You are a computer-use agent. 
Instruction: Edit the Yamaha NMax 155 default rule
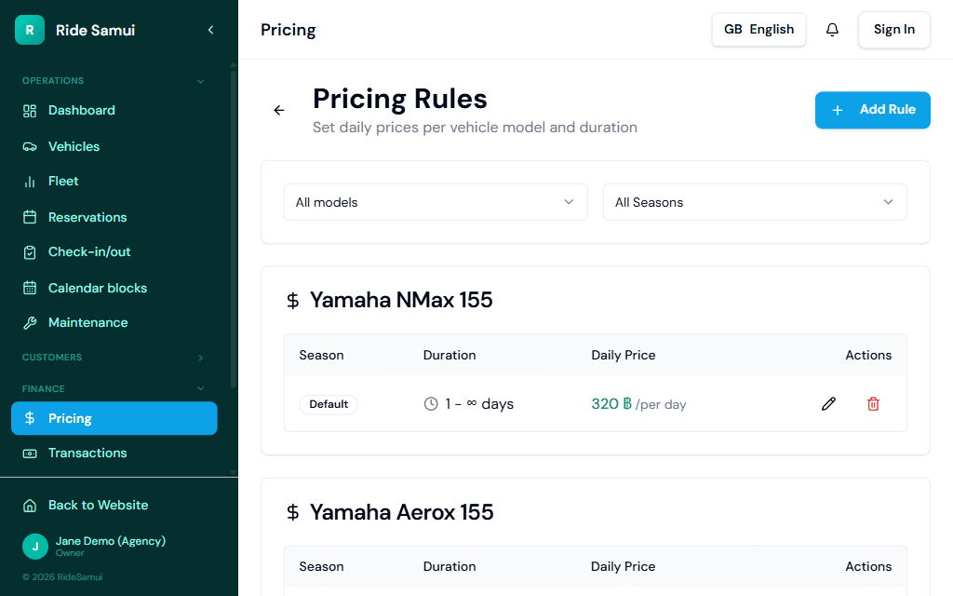coord(828,404)
